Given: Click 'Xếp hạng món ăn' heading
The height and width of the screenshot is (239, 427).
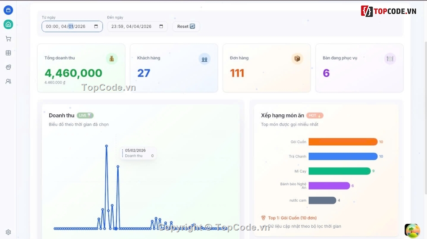Looking at the screenshot, I should pos(282,115).
